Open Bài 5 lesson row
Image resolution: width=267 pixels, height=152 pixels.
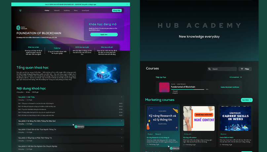[70, 115]
